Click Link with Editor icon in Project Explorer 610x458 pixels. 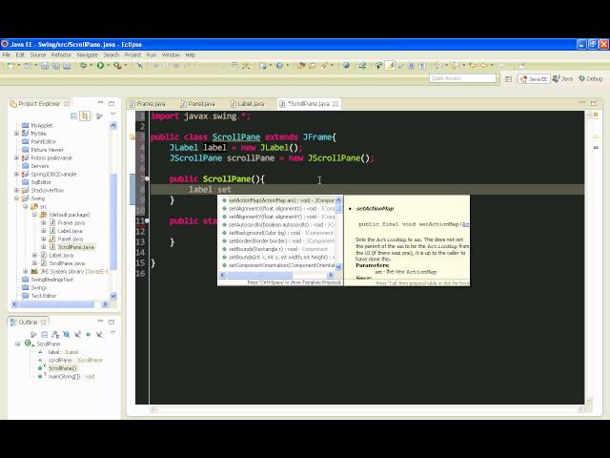click(x=85, y=115)
